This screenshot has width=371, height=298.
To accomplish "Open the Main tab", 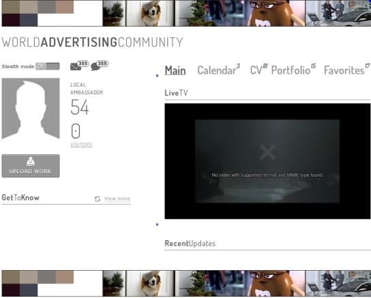I will point(175,70).
